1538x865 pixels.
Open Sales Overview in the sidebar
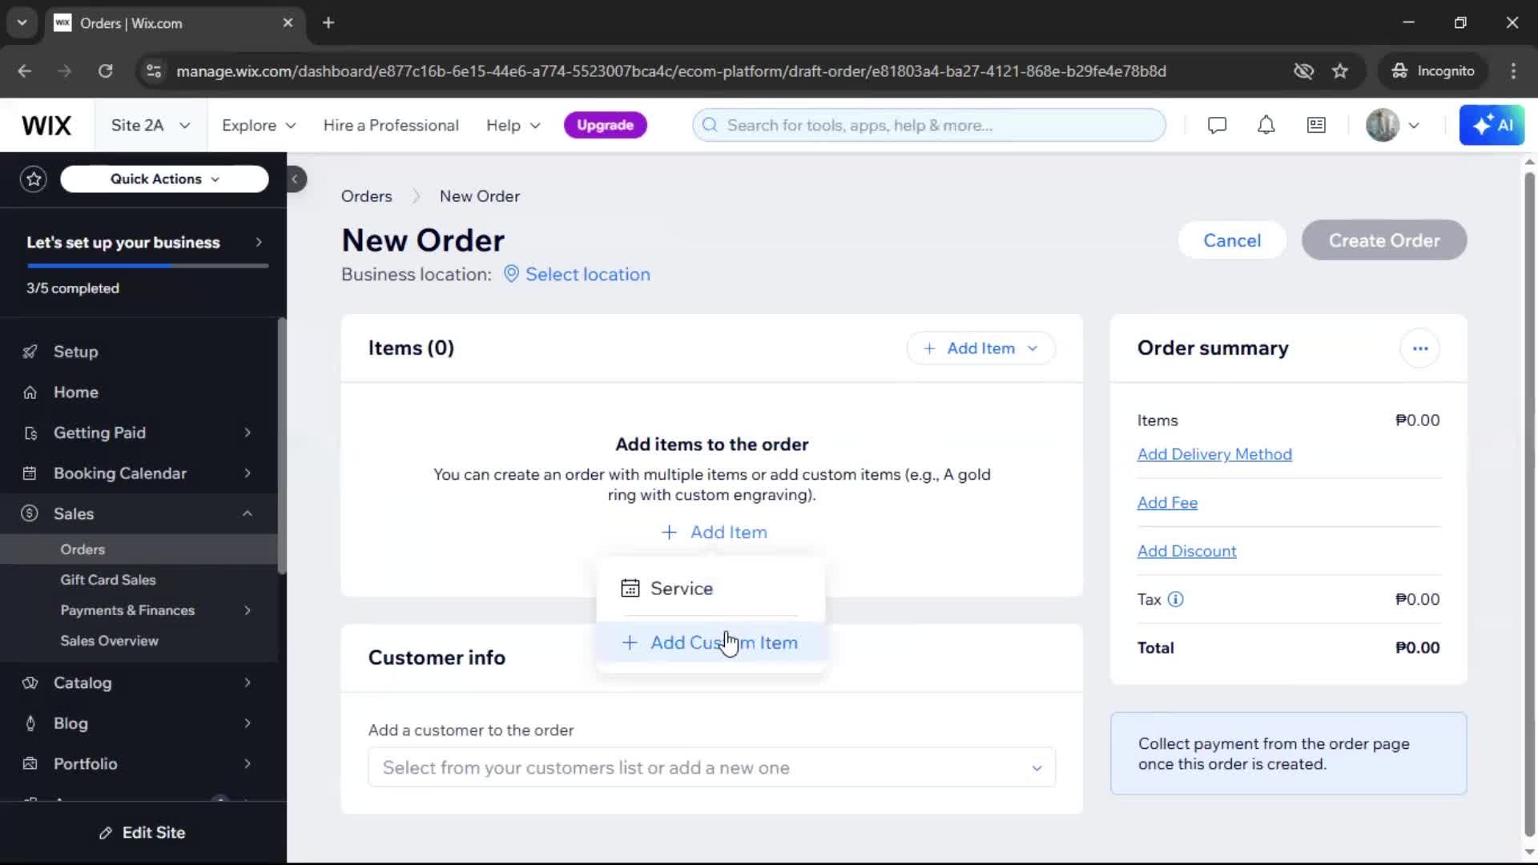109,641
